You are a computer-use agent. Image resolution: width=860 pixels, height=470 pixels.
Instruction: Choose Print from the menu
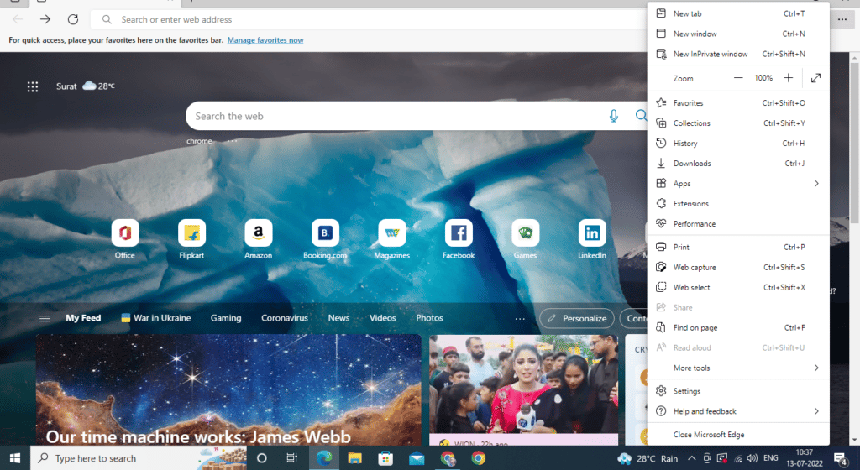[x=738, y=247]
